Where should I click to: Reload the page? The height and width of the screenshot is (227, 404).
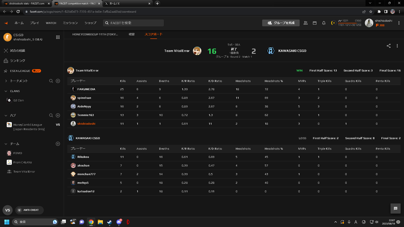(19, 11)
